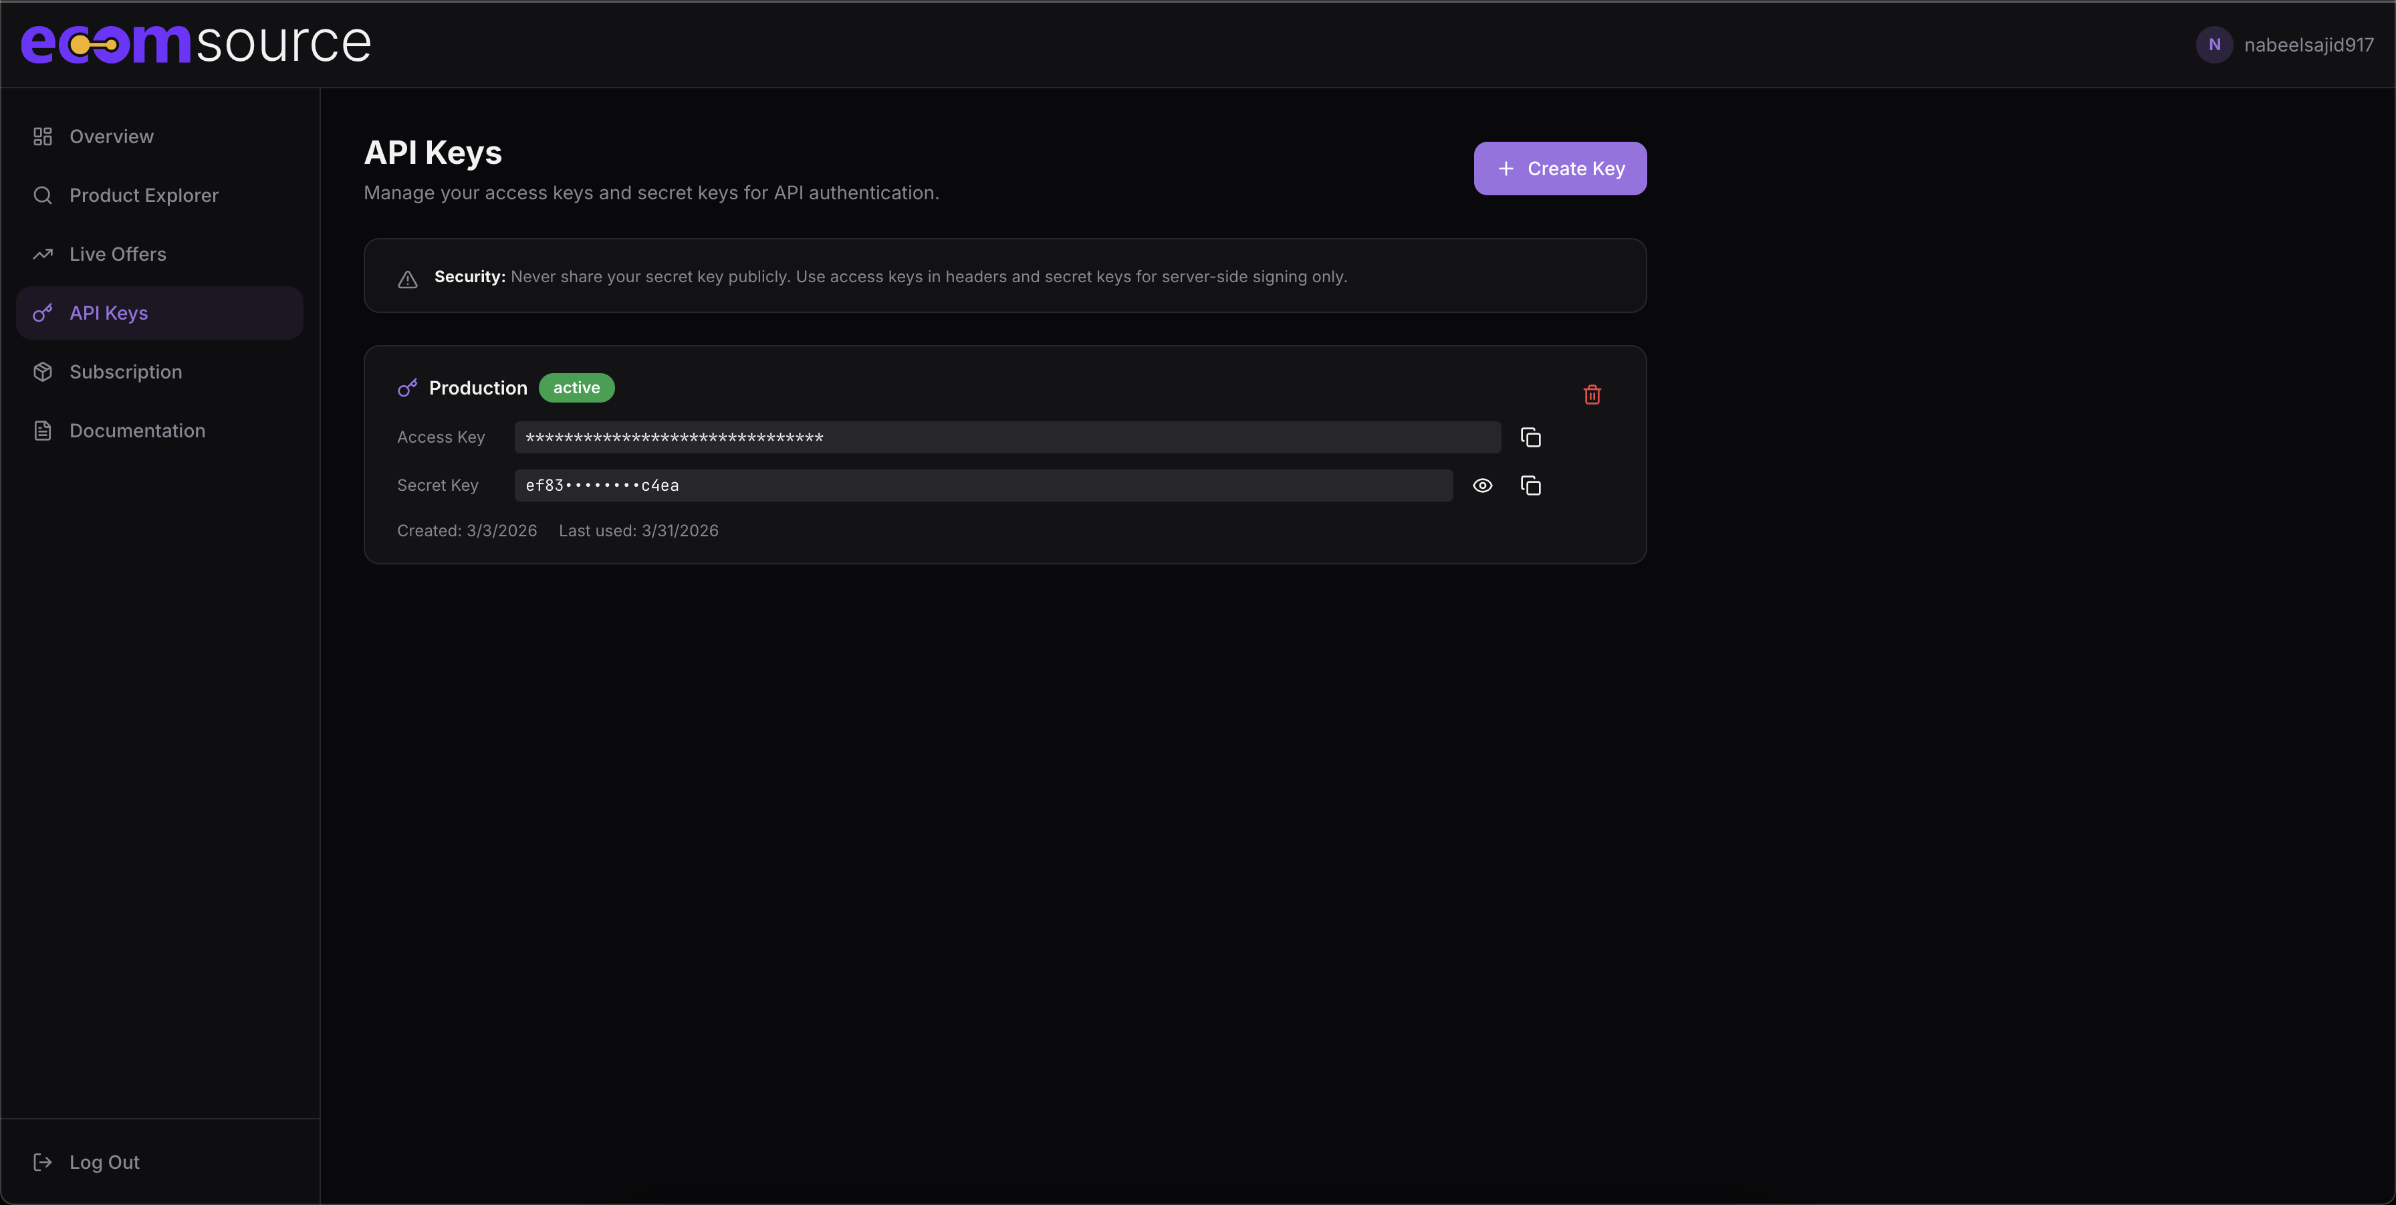Image resolution: width=2396 pixels, height=1205 pixels.
Task: Click the Created: 3/3/2026 text
Action: coord(467,530)
